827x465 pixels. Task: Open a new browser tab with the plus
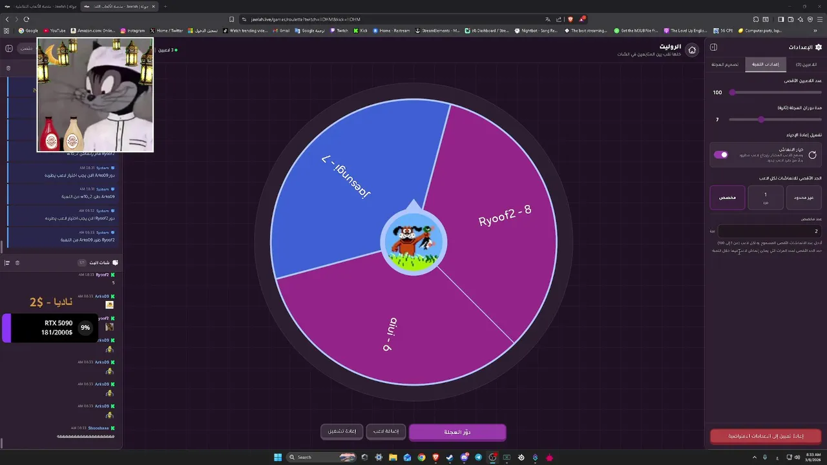click(165, 6)
